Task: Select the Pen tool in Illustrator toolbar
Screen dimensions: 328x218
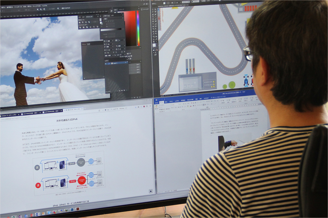Action: point(153,14)
